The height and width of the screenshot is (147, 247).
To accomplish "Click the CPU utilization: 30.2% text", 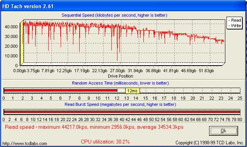I will point(105,142).
